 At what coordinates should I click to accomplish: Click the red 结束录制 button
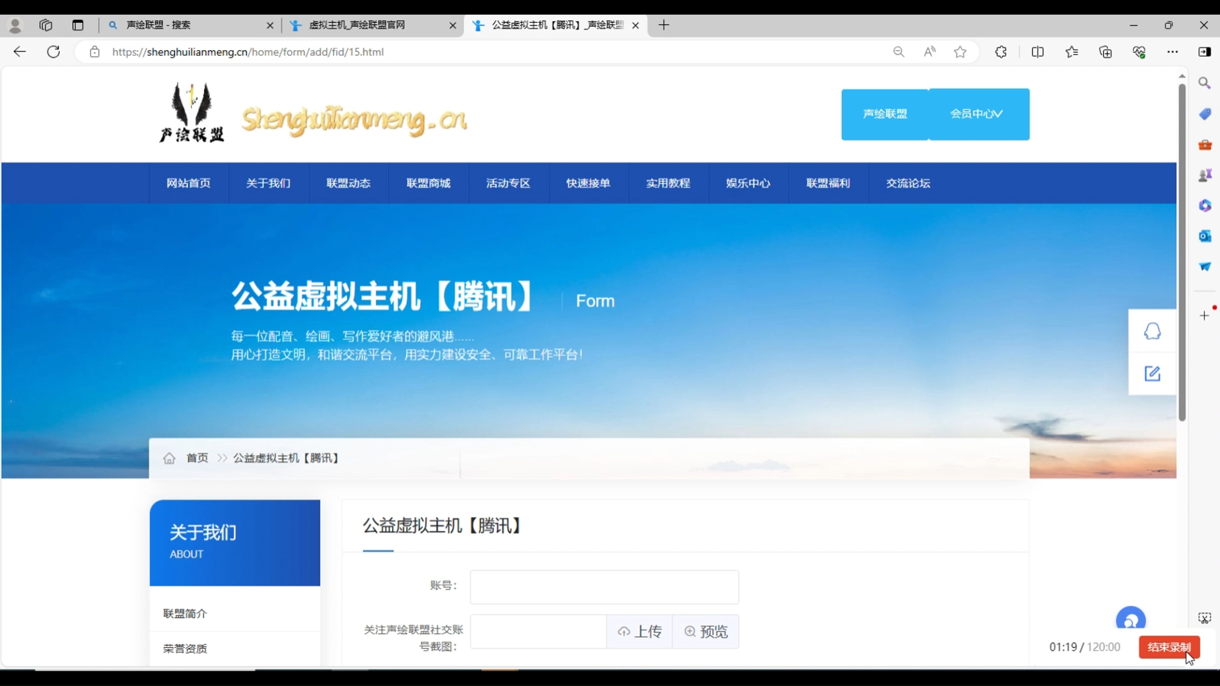pos(1169,647)
